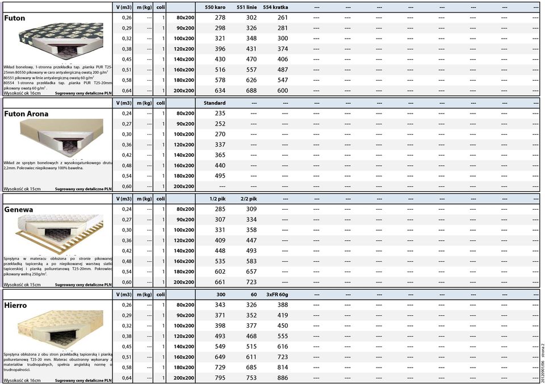
Task: Click the "2/2 pik" column header
Action: 249,199
